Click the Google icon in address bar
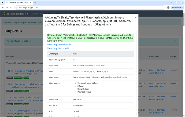 [x=17, y=8]
